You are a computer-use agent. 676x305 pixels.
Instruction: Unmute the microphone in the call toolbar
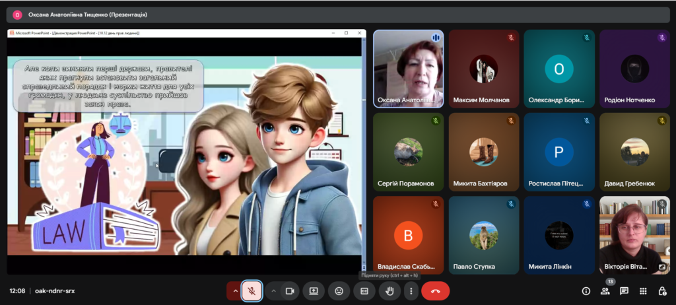(x=251, y=290)
